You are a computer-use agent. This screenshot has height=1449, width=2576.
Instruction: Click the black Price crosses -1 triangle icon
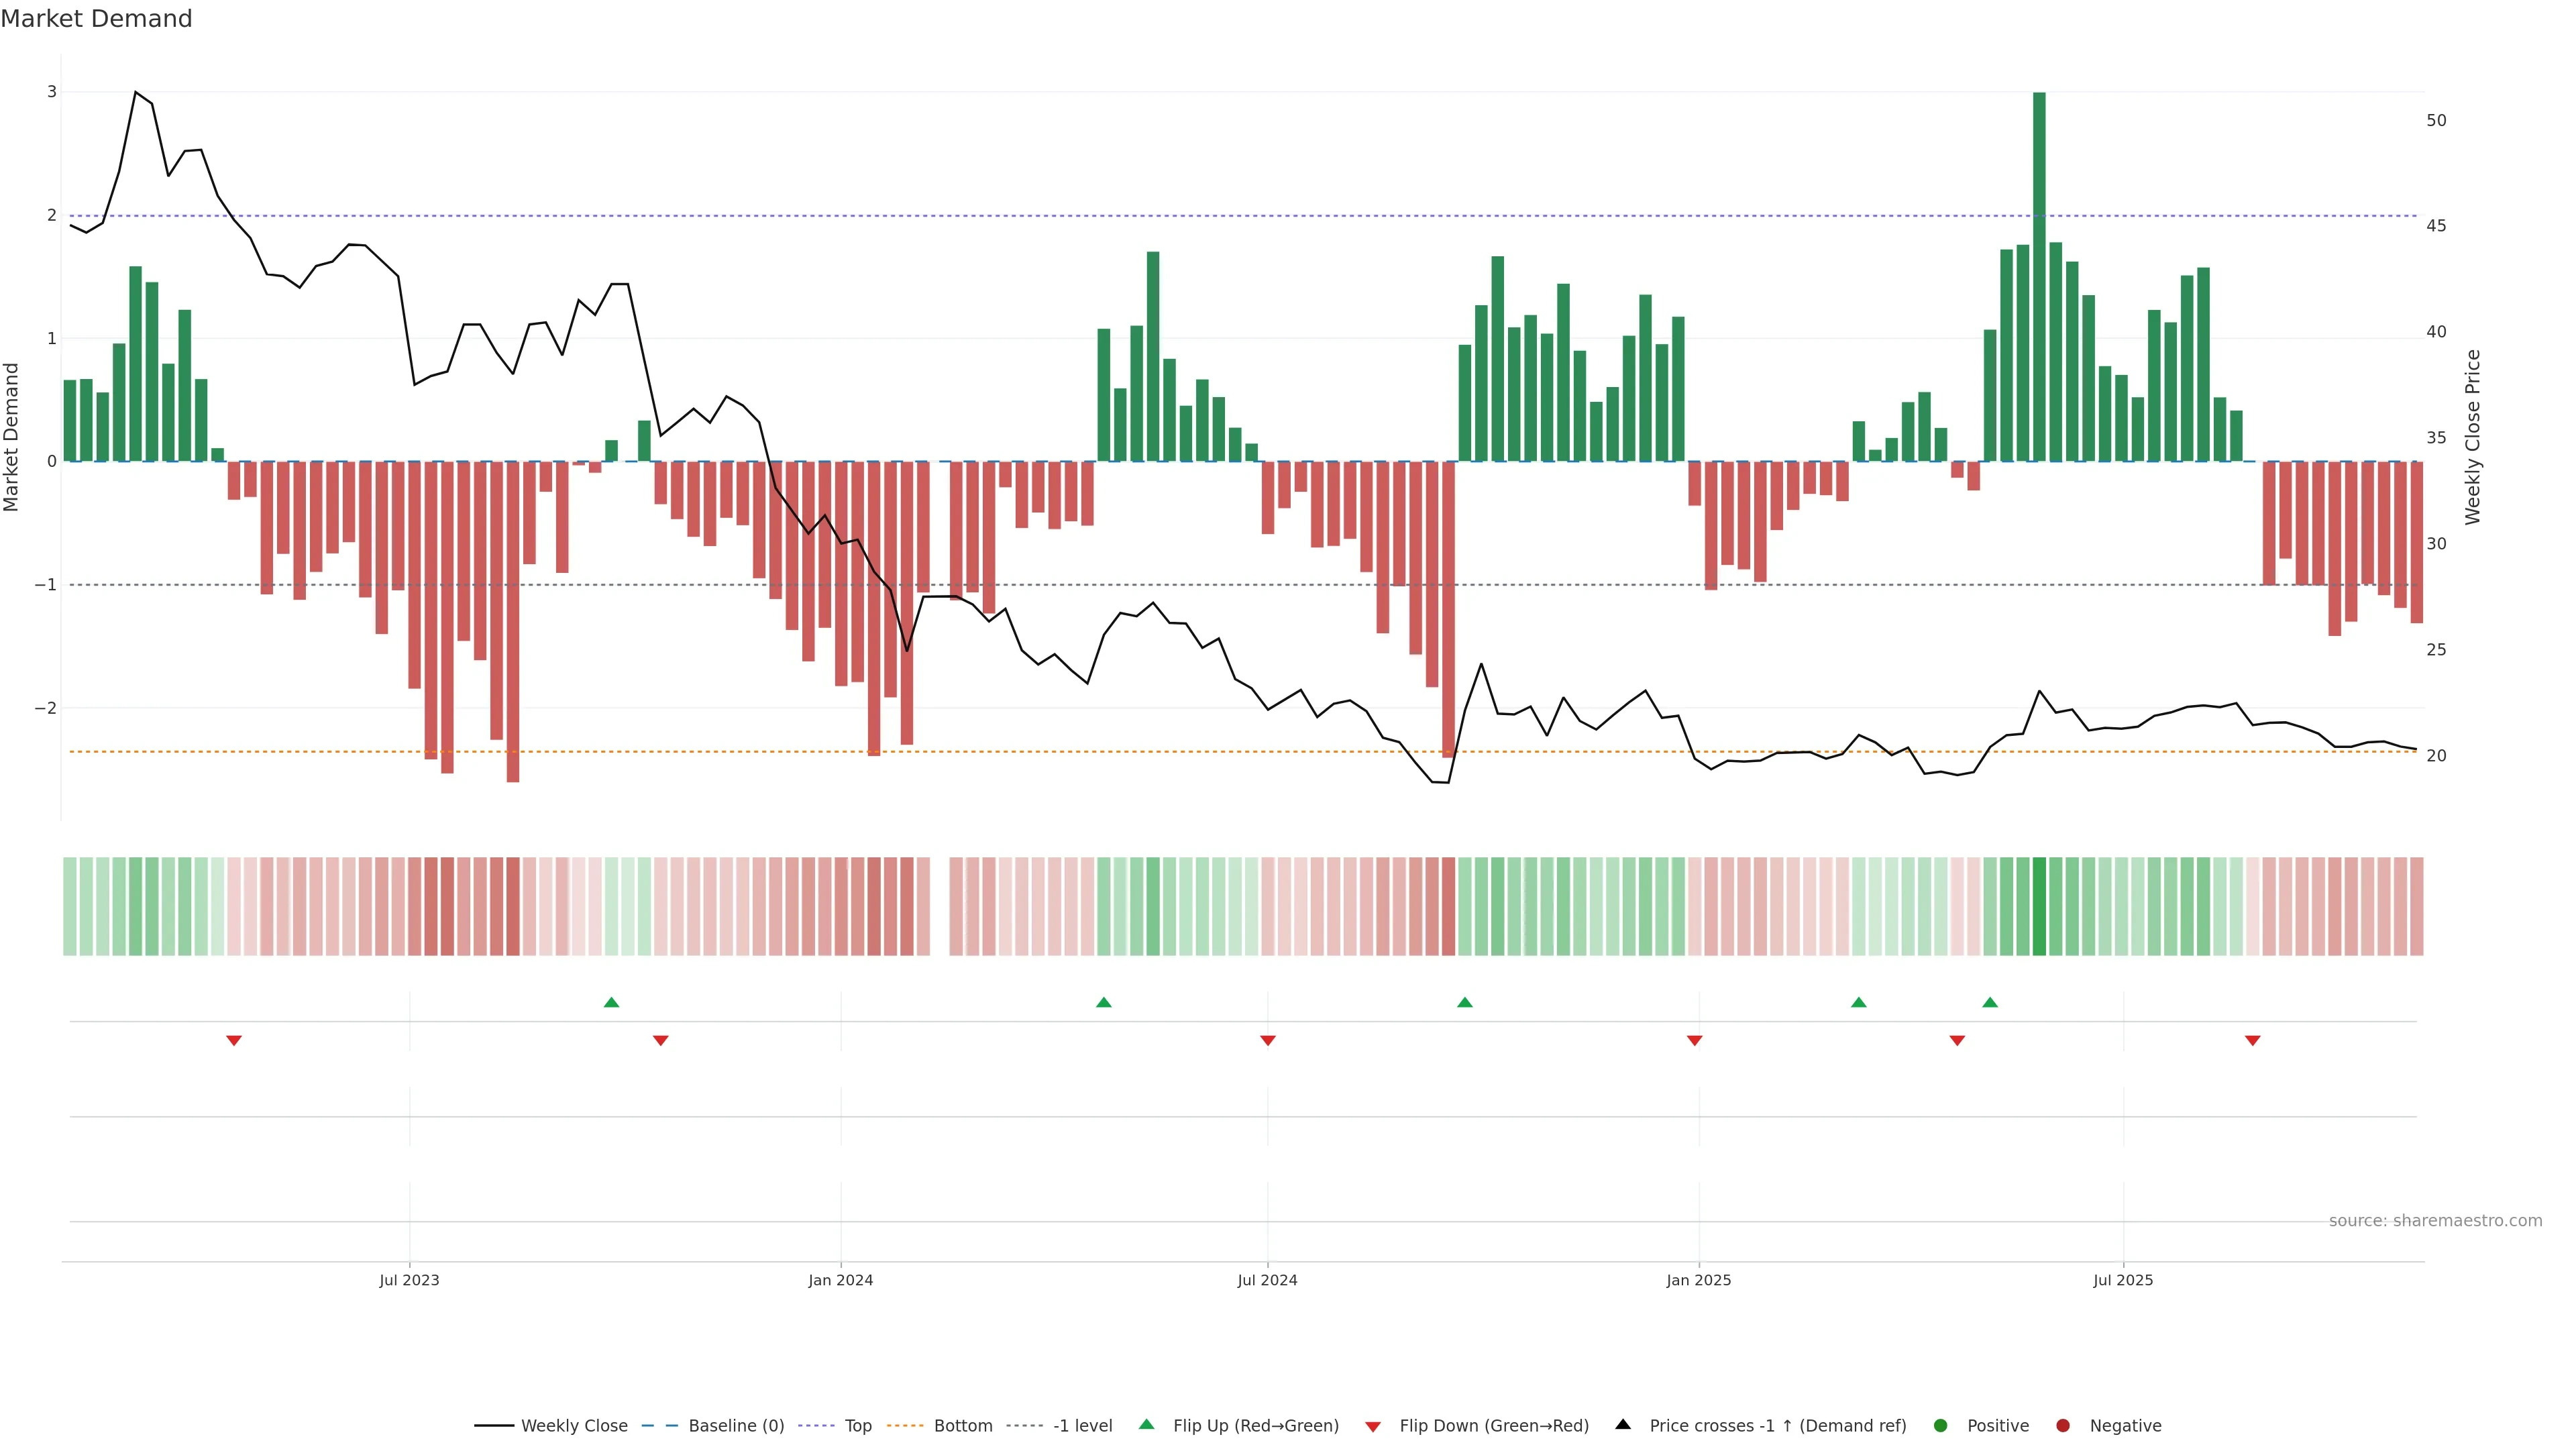(x=1623, y=1425)
